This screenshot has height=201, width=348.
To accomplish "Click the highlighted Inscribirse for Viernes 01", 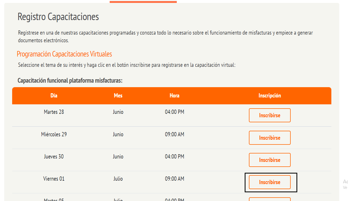I will pyautogui.click(x=270, y=182).
